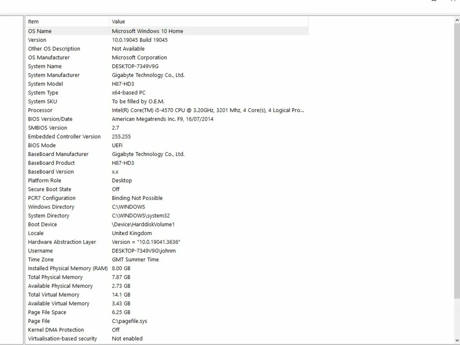460x345 pixels.
Task: Highlight the System Manufacturer row
Action: click(54, 75)
